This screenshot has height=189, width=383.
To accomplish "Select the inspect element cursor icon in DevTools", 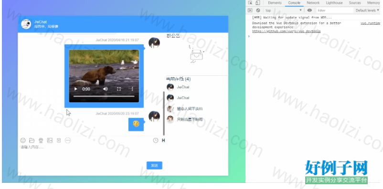I will pyautogui.click(x=250, y=3).
